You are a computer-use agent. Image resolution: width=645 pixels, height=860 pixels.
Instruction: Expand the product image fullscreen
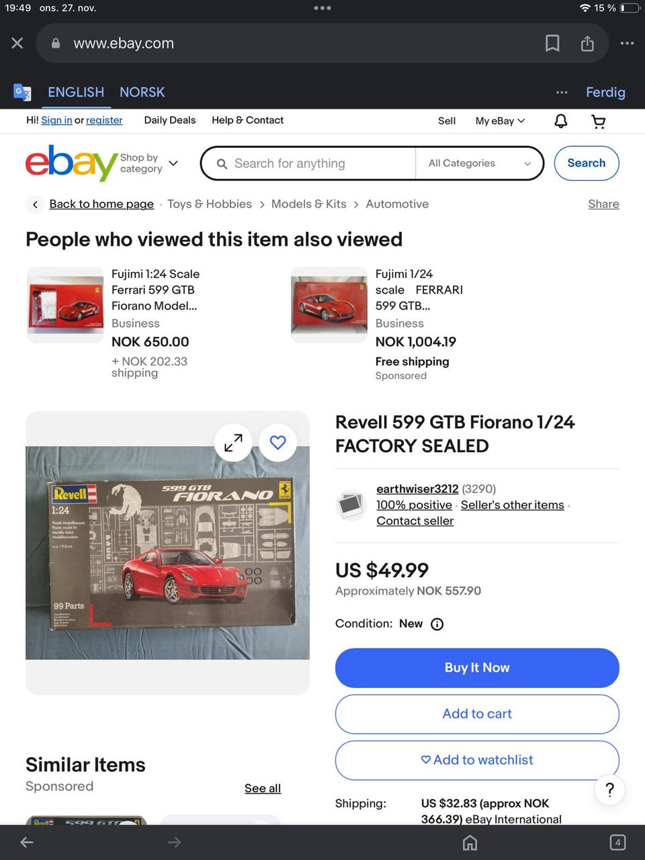tap(233, 443)
